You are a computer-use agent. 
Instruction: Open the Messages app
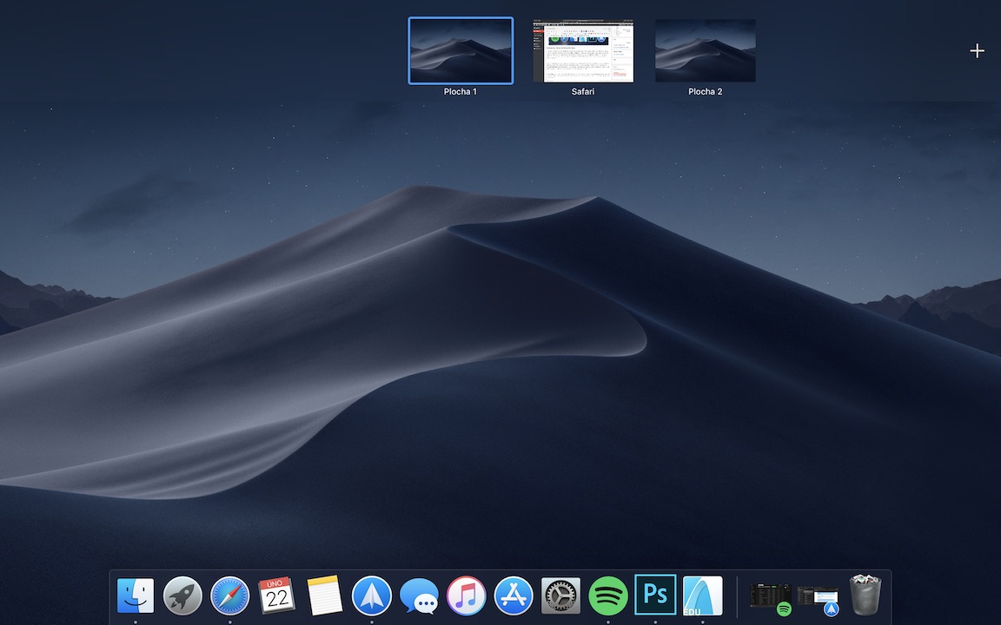coord(419,596)
